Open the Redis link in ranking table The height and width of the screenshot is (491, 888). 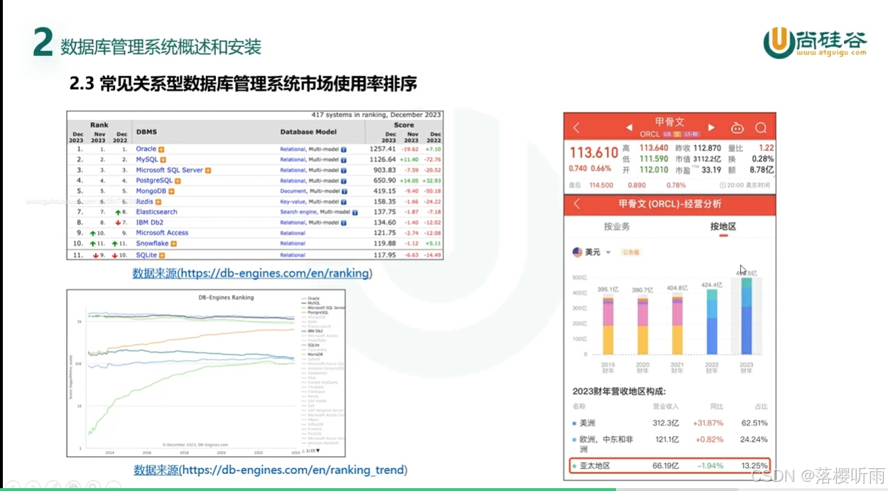point(144,202)
